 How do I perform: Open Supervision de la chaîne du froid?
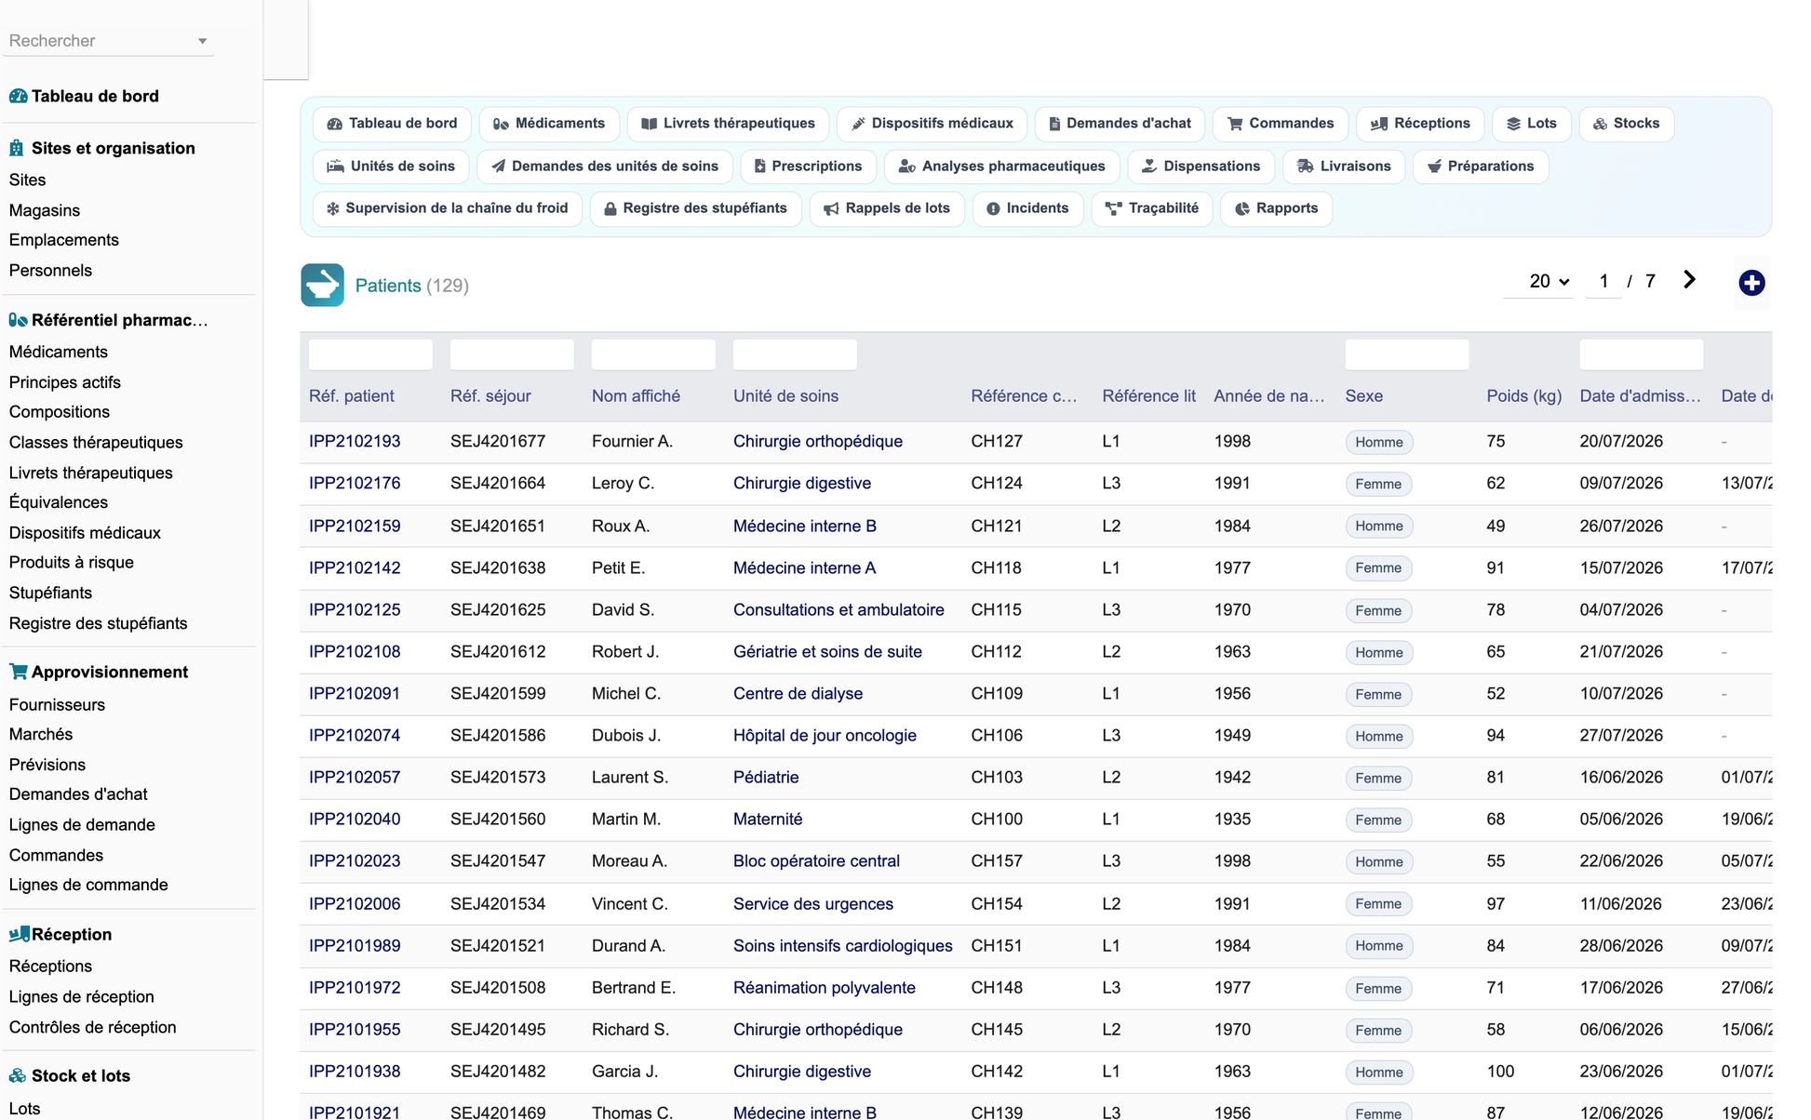[x=448, y=208]
